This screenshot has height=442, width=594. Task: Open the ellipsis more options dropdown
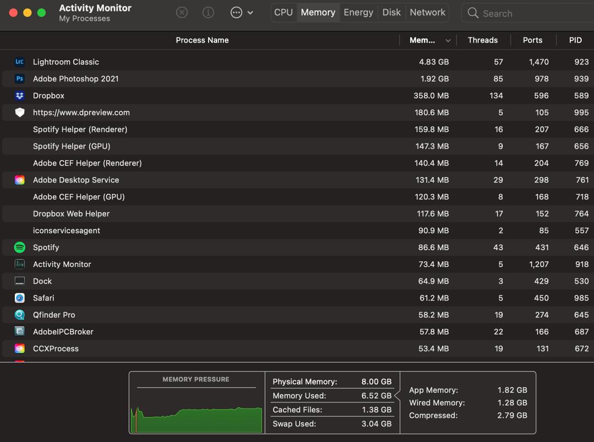[241, 13]
